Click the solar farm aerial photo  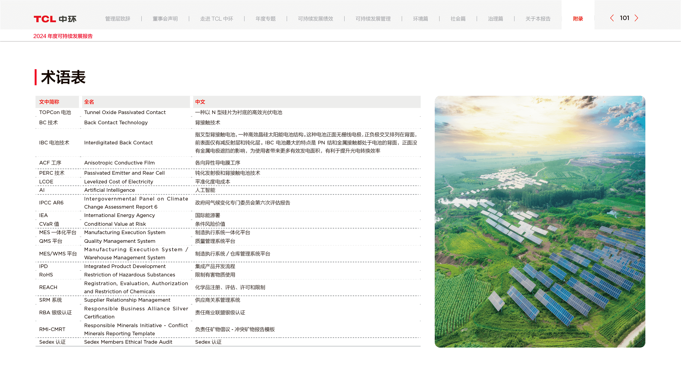pos(540,222)
